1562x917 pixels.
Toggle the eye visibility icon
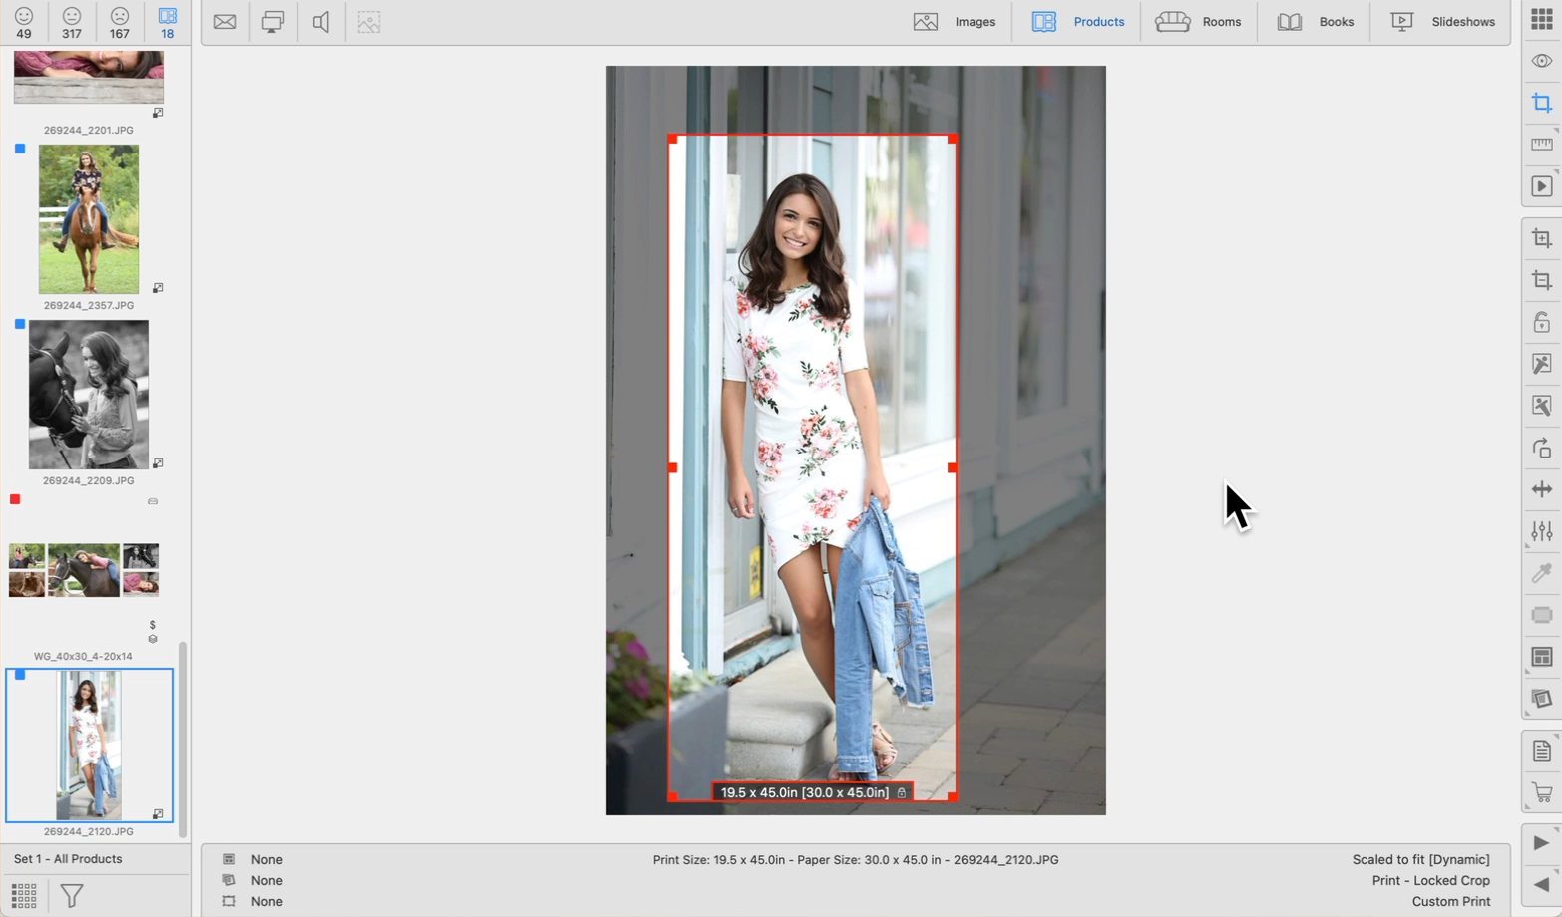click(1541, 61)
